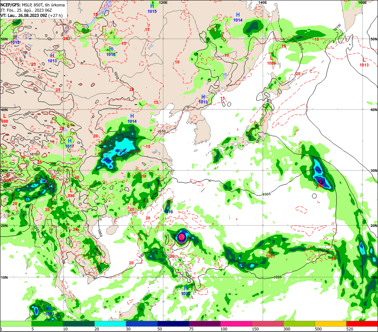Click the '10N' latitude label on left edge
Screen dimensions: 378x332
tap(4, 277)
